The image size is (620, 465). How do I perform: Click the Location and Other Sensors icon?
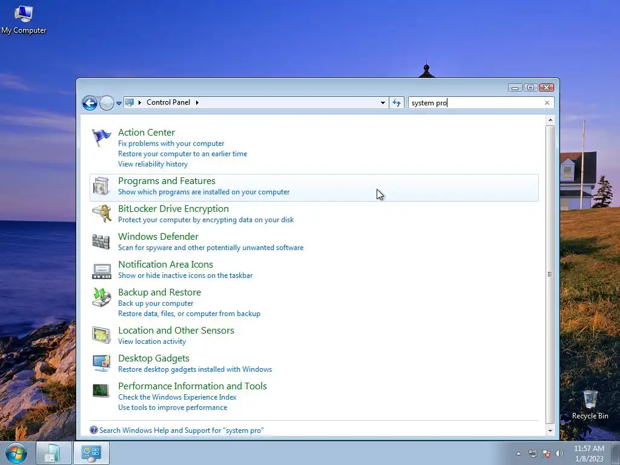tap(101, 335)
